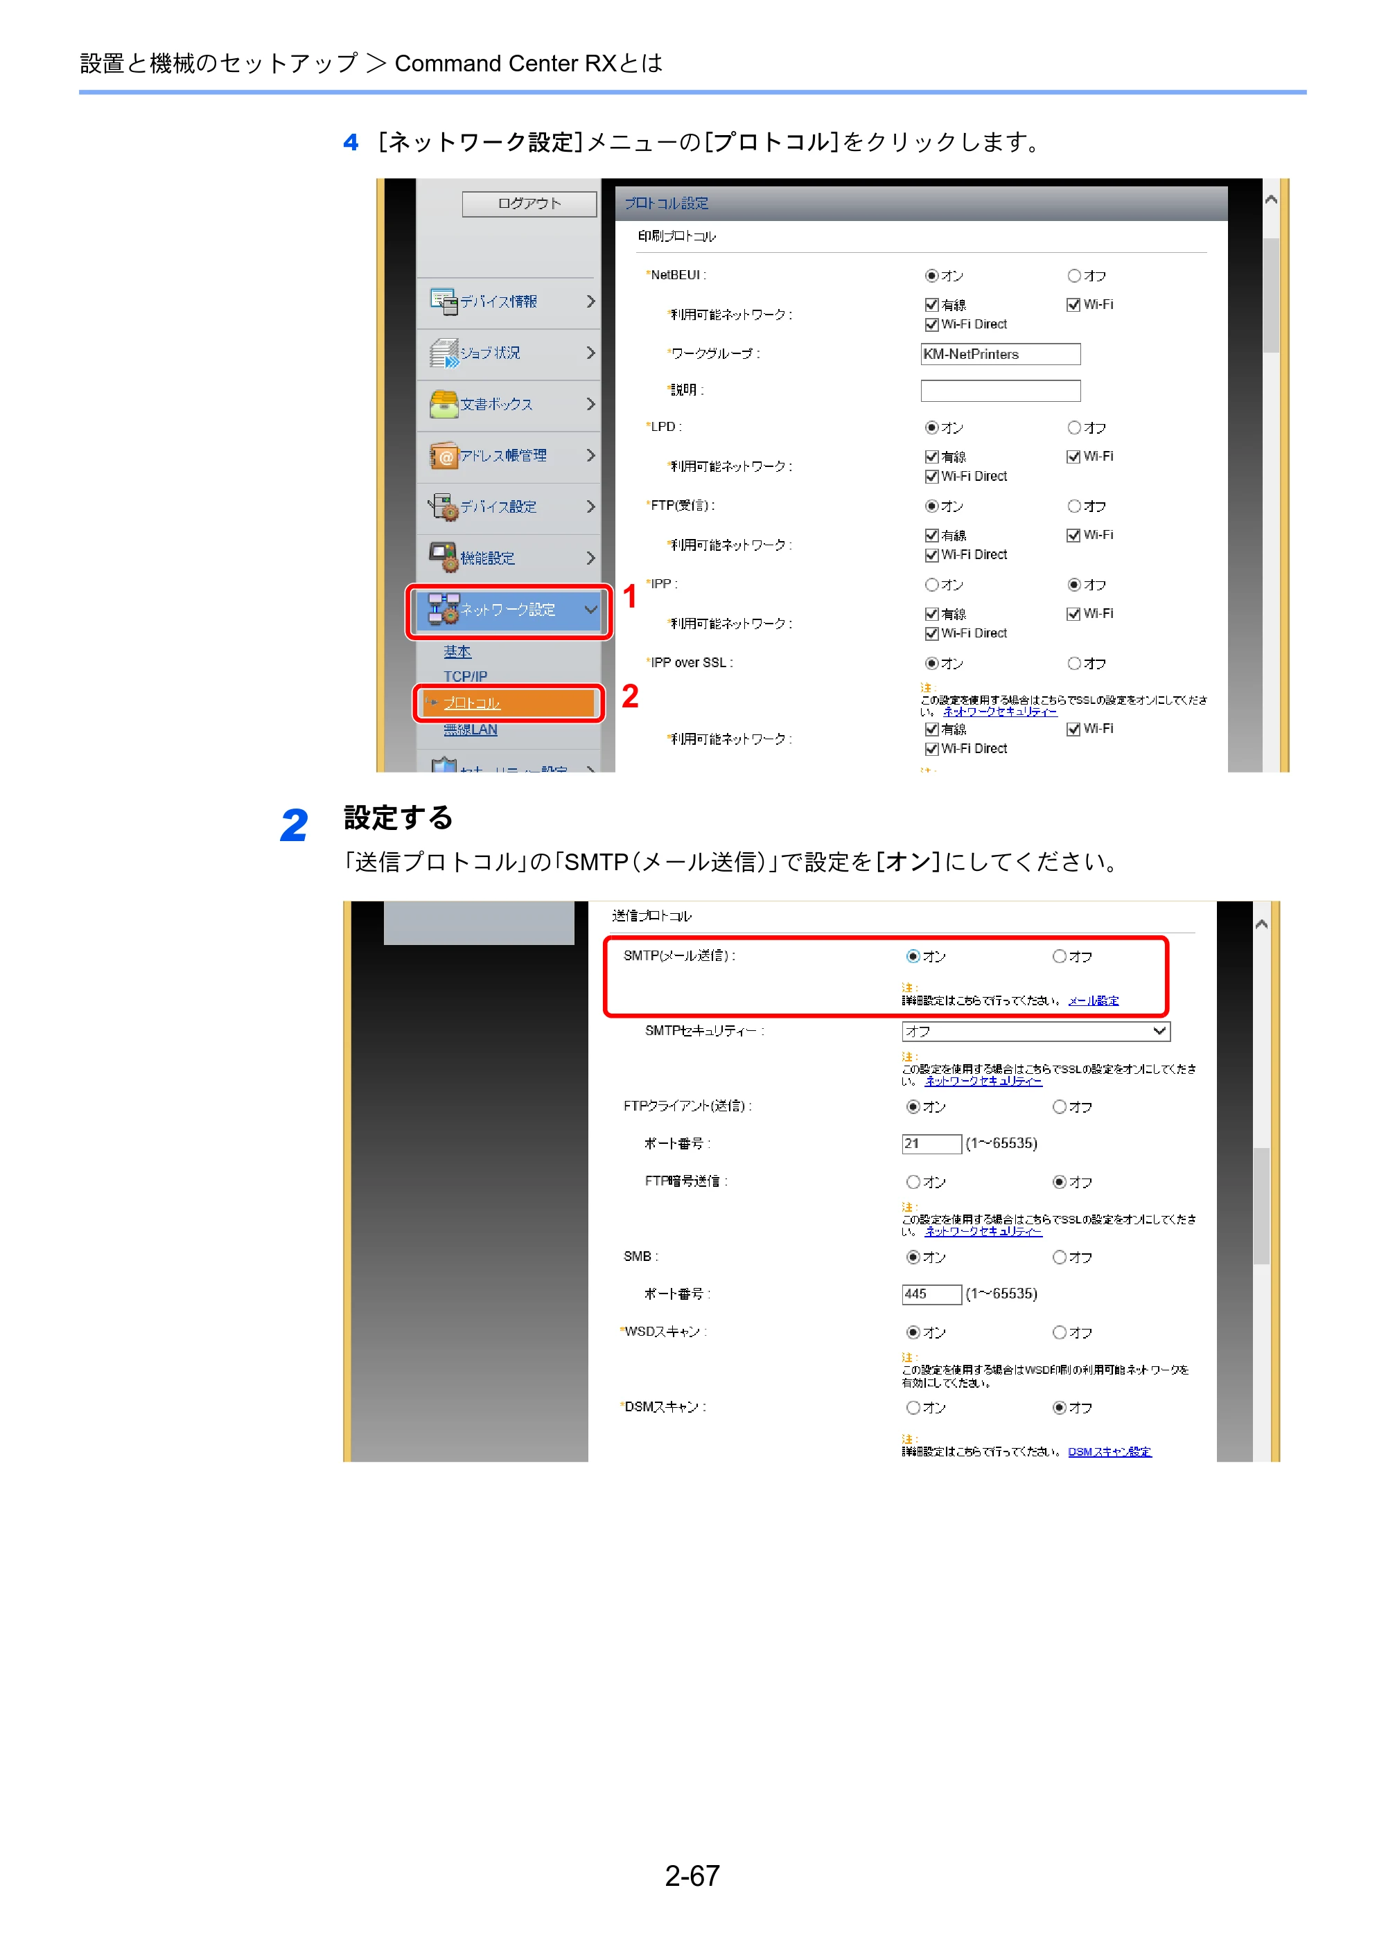Expand the 機能設定 menu chevron
This screenshot has height=1960, width=1386.
pyautogui.click(x=590, y=558)
